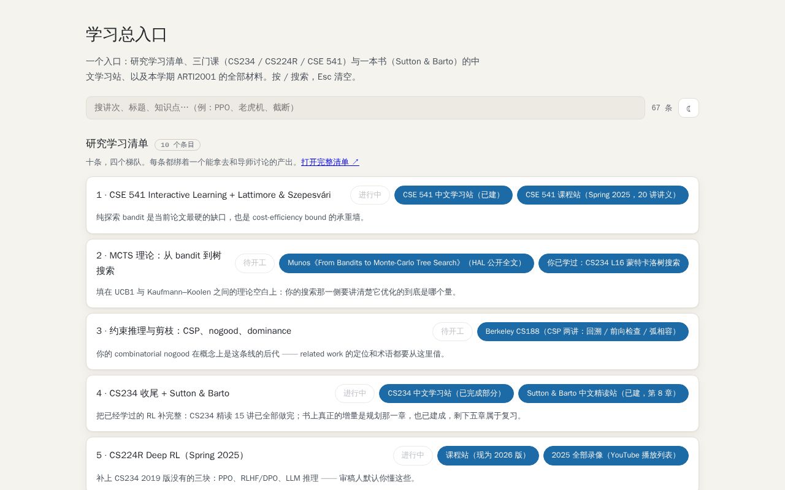Screen dimensions: 785x490
Task: Open CSE 541 课程站 Spring 2025 button
Action: coord(603,195)
